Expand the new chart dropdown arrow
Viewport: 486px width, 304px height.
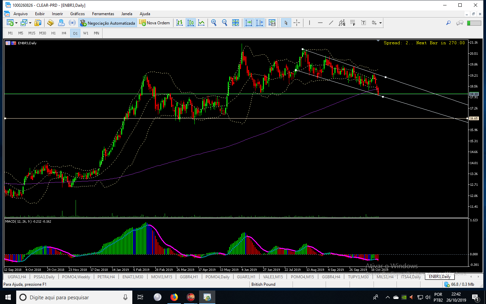pos(16,23)
